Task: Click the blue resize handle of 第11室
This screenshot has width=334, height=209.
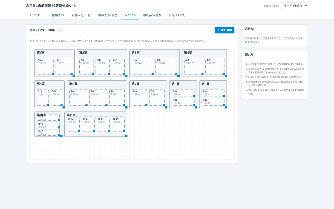Action: pyautogui.click(x=126, y=136)
